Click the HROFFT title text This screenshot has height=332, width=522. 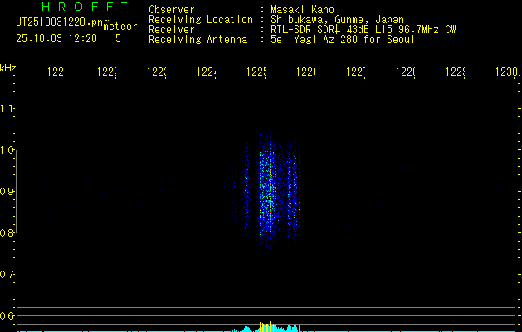click(x=85, y=7)
